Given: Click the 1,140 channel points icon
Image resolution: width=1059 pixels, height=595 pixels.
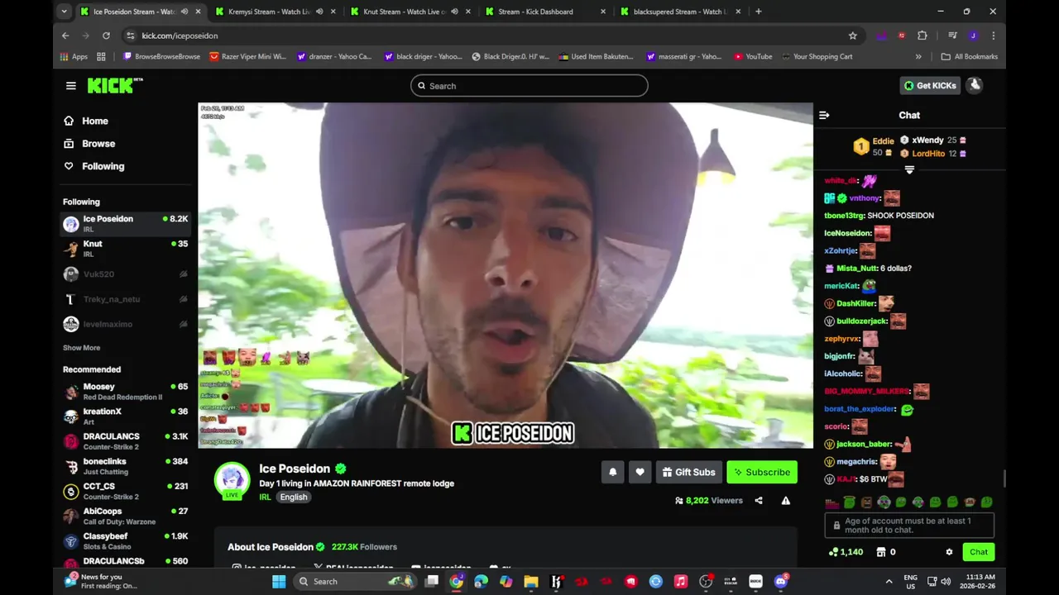Looking at the screenshot, I should tap(833, 552).
